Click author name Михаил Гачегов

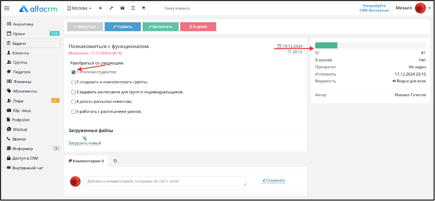point(410,95)
